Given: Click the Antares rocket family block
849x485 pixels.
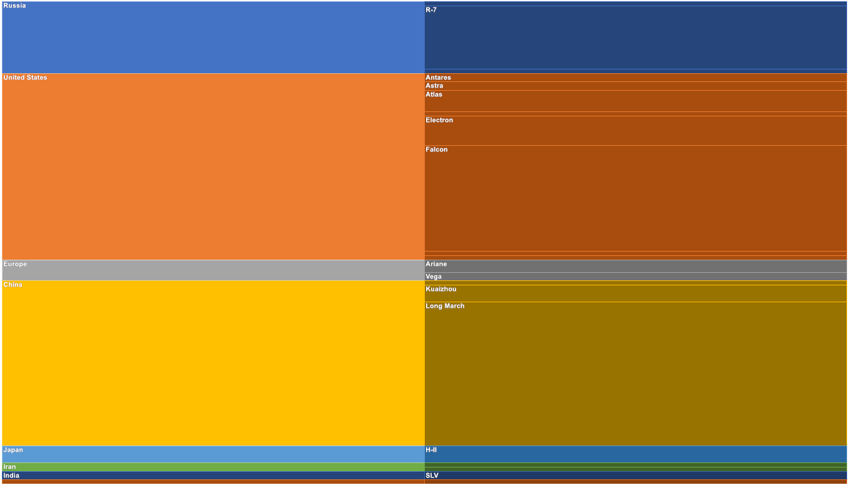Looking at the screenshot, I should [635, 78].
